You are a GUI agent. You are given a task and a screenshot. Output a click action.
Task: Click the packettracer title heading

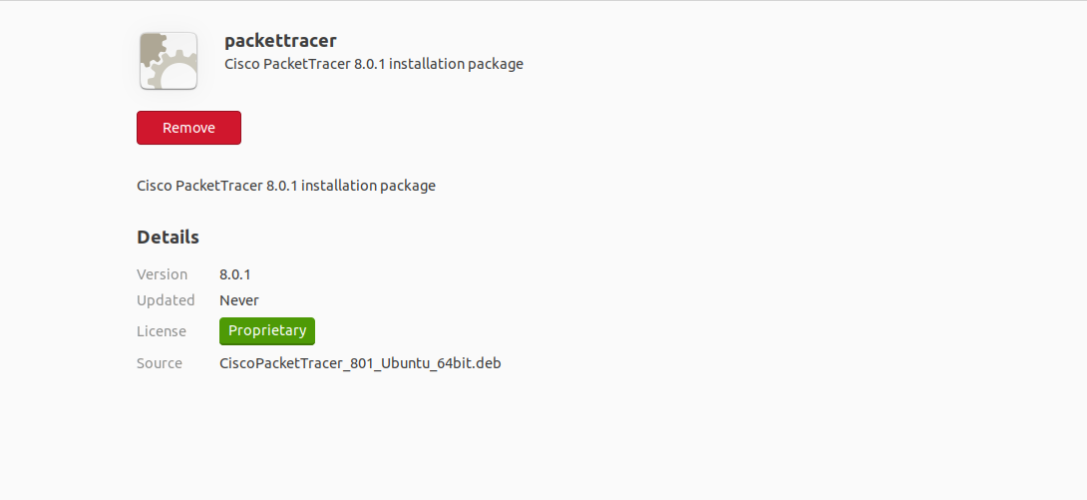pyautogui.click(x=280, y=41)
